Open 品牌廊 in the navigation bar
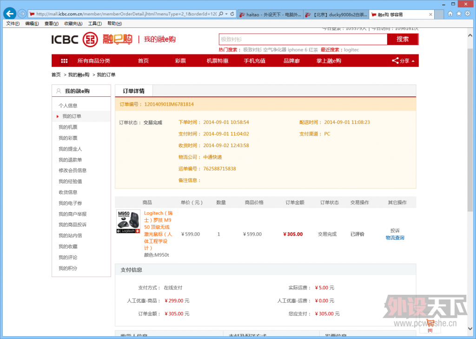 pos(291,61)
